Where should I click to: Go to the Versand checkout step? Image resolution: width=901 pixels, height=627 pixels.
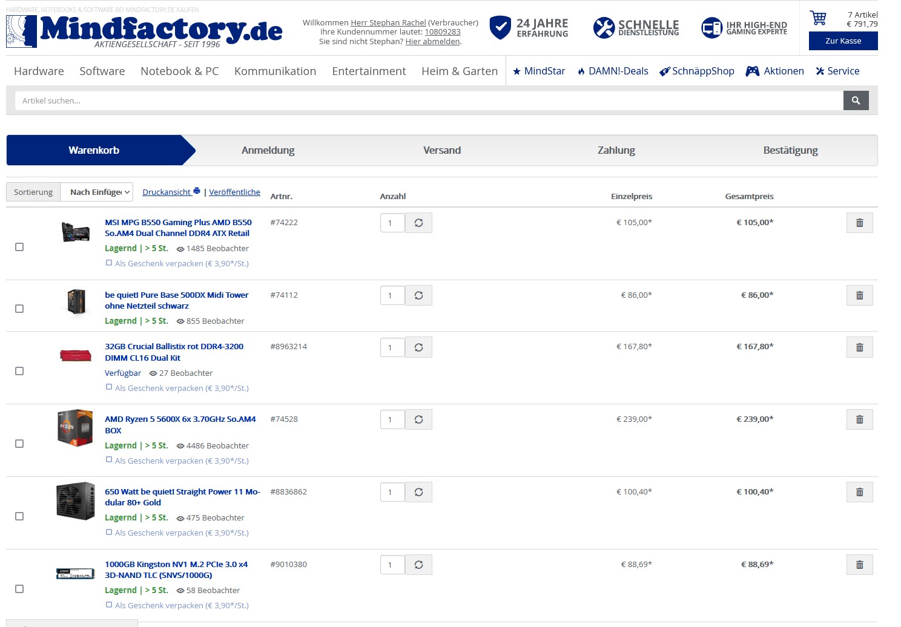(442, 150)
